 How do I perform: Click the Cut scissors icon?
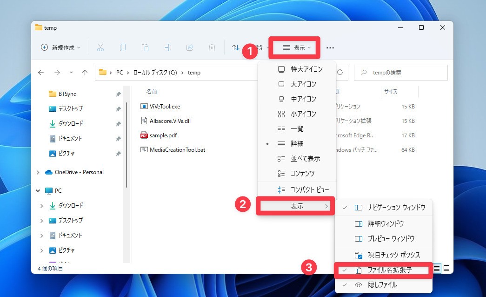point(100,47)
